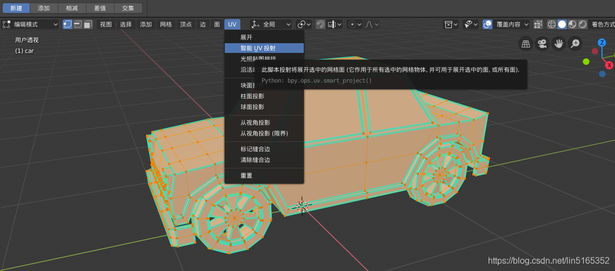Screen dimensions: 615x271
Task: Choose 清除缝合边 menu item
Action: pyautogui.click(x=264, y=160)
